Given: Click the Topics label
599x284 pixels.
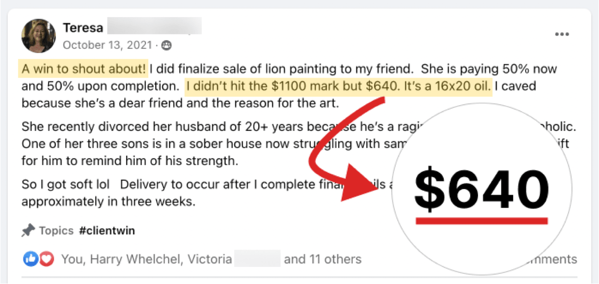Looking at the screenshot, I should [x=56, y=231].
